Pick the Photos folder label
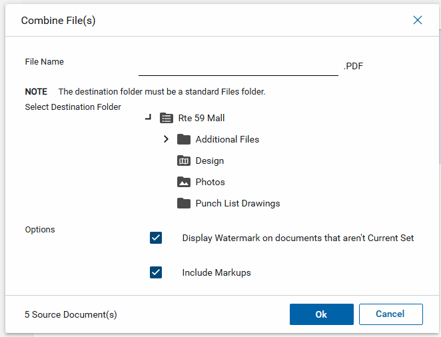 tap(210, 182)
